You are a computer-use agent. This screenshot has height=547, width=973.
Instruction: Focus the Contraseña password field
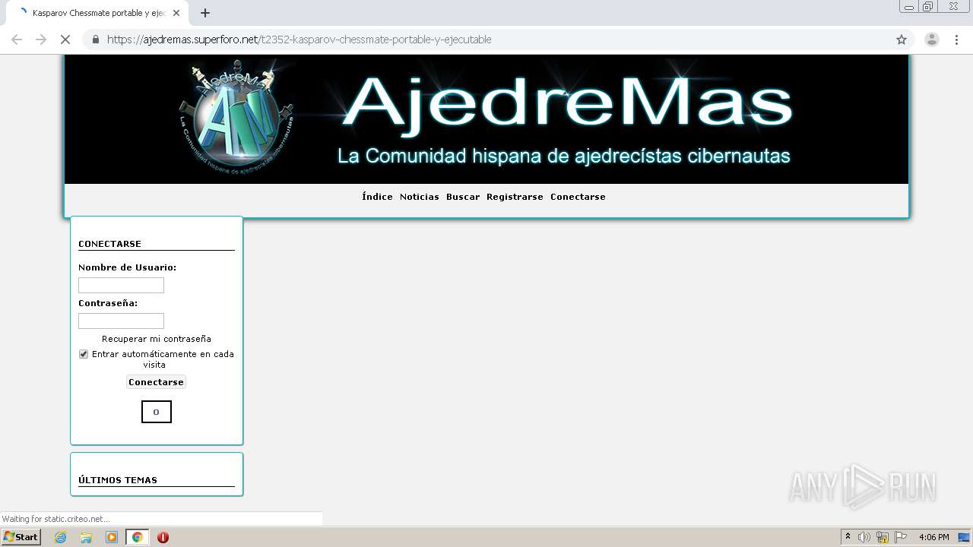tap(121, 321)
